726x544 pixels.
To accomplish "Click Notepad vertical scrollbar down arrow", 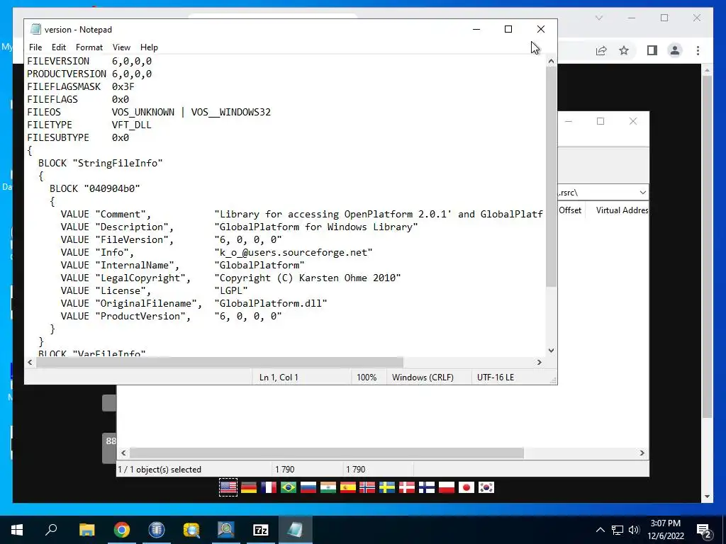I will [551, 351].
